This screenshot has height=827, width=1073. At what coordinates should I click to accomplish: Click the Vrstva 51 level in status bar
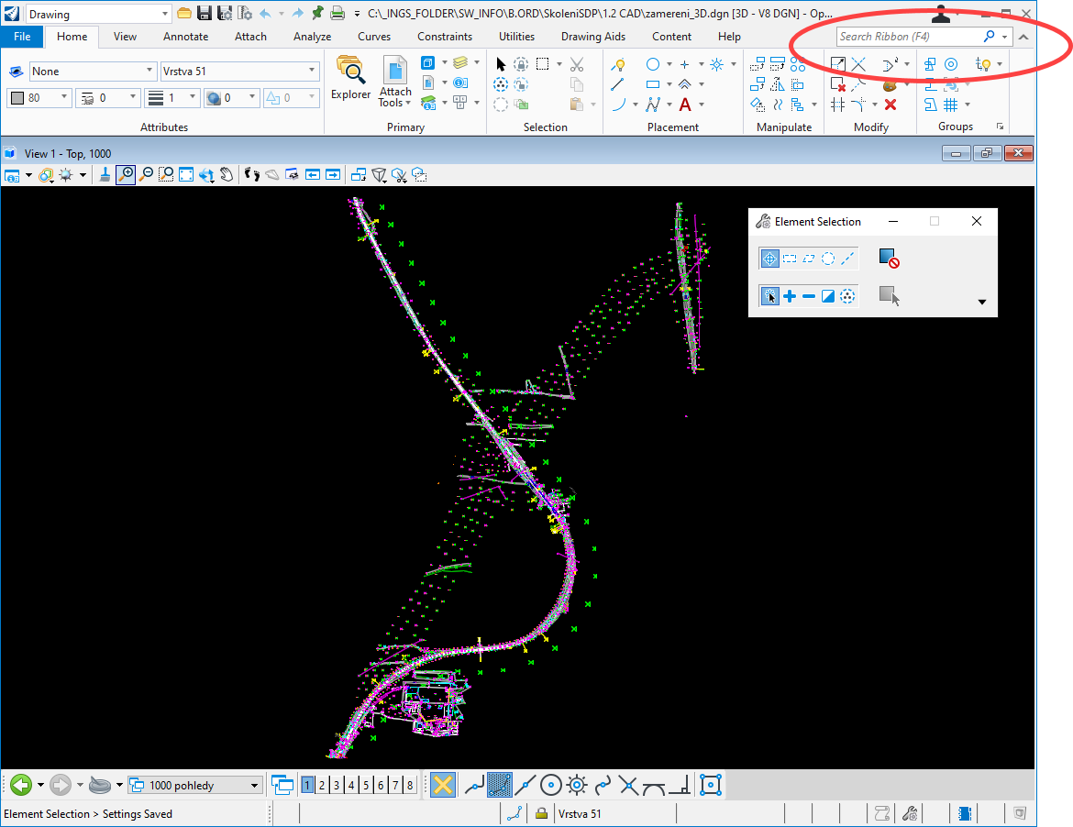[x=580, y=813]
